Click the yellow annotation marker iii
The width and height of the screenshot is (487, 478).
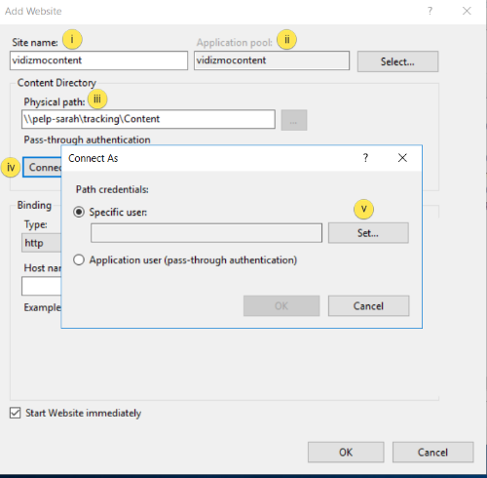(97, 99)
